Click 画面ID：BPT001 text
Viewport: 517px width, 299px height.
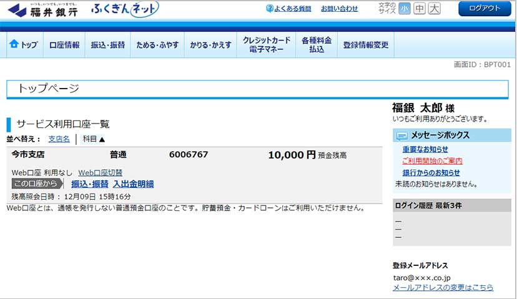483,65
